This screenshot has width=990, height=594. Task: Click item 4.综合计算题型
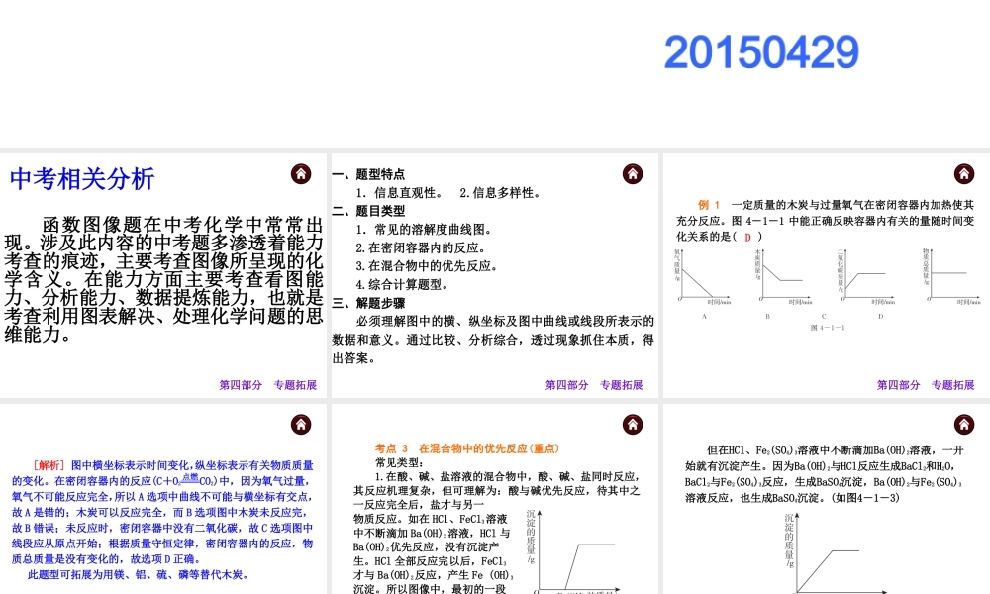tap(402, 285)
